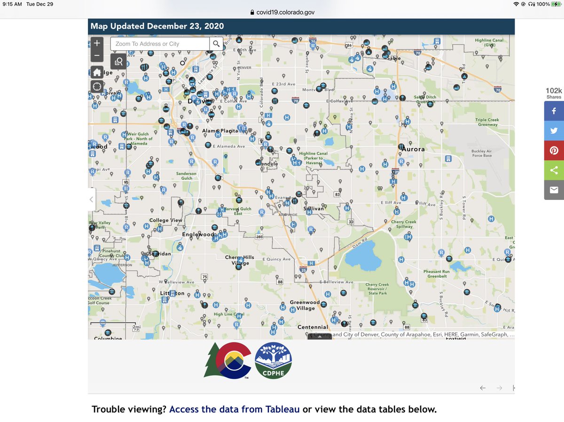Focus the Zoom To Address or City field
564x422 pixels.
pyautogui.click(x=160, y=44)
